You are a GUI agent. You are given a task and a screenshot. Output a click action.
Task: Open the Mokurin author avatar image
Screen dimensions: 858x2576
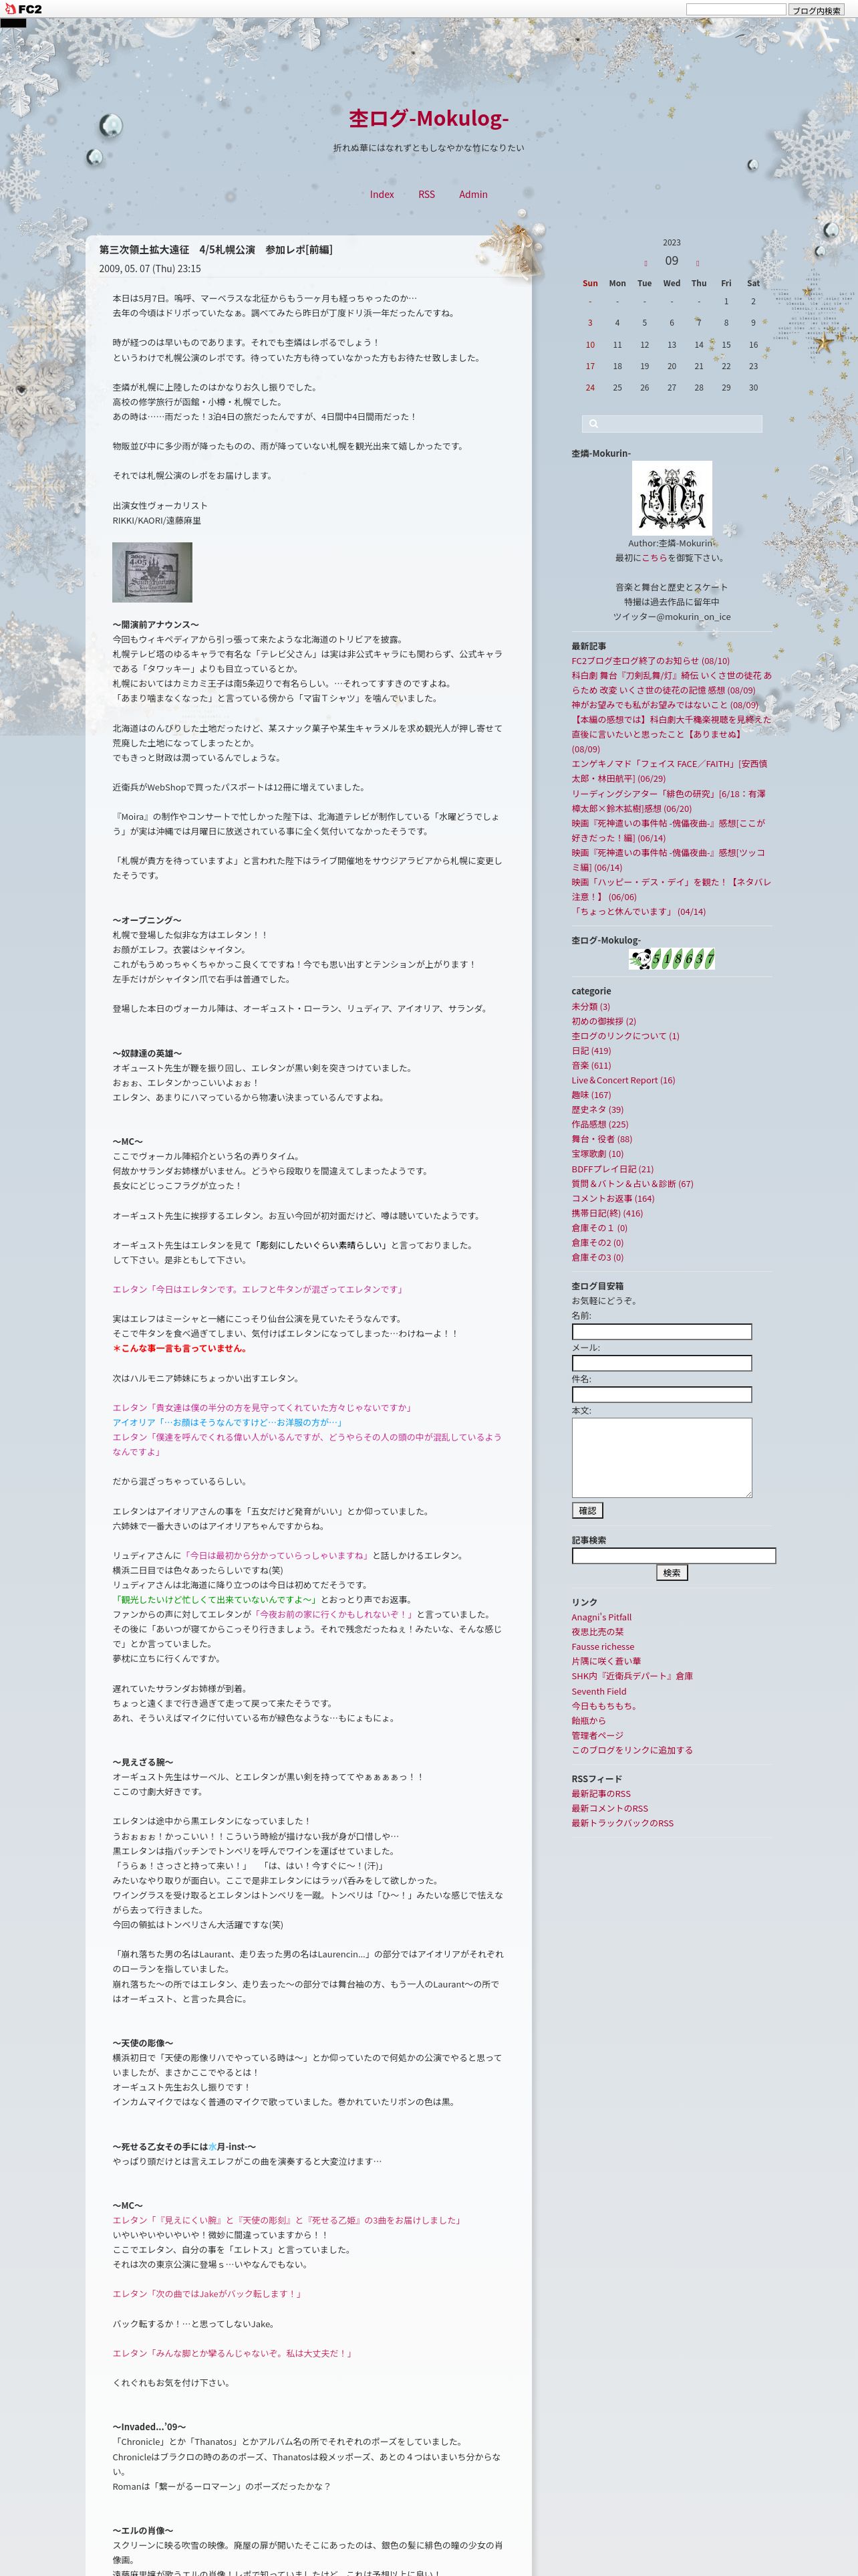[671, 497]
